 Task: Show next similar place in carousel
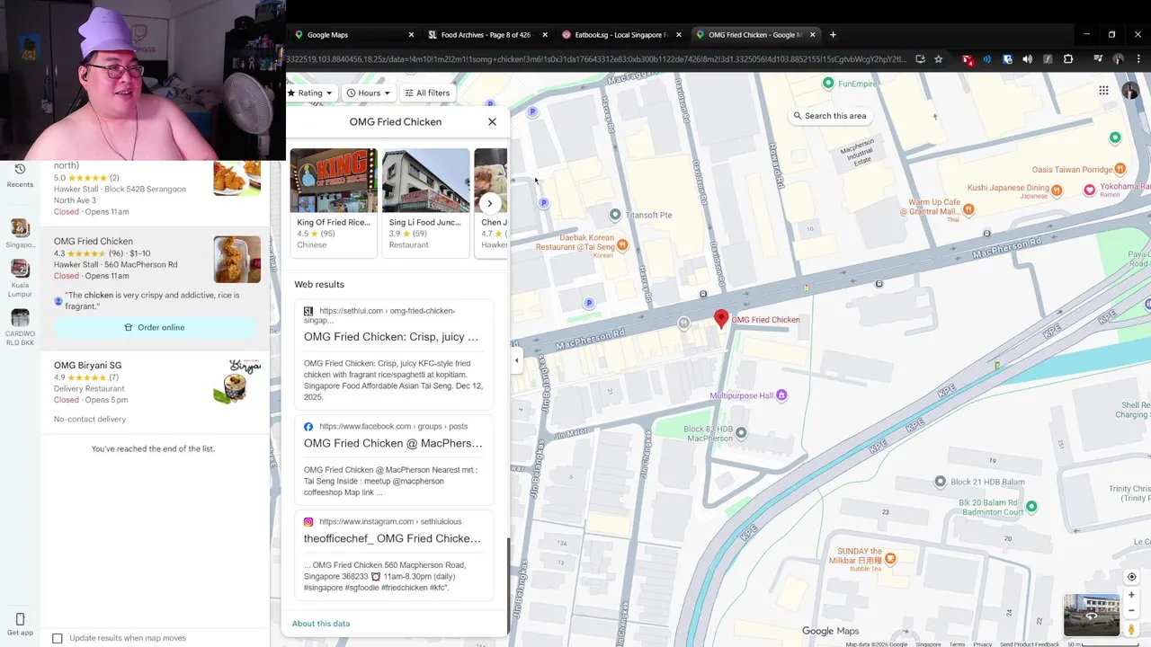tap(489, 203)
